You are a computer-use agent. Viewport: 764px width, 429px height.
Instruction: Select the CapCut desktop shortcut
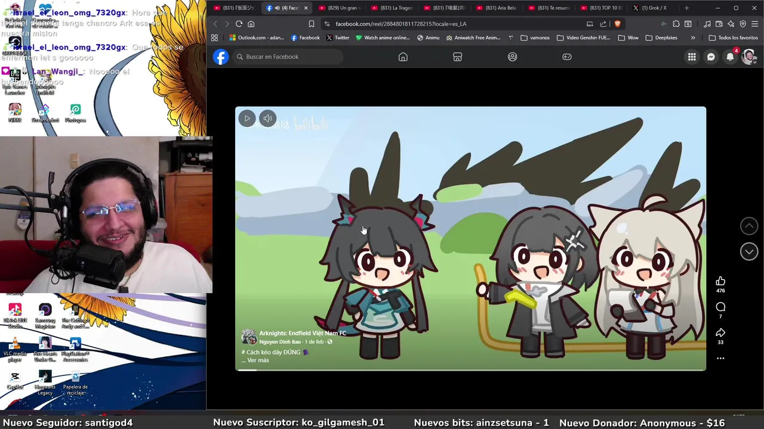click(x=15, y=380)
